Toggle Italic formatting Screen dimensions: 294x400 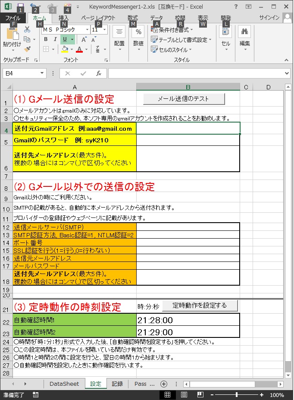(x=55, y=39)
